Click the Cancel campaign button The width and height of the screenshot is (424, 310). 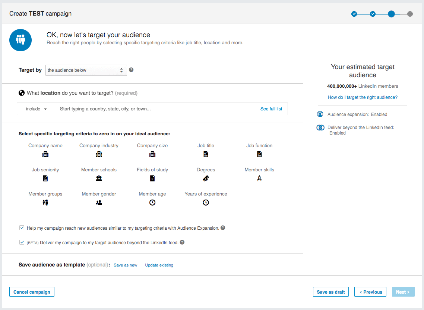tap(32, 292)
